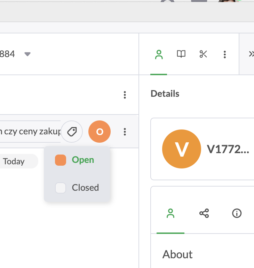Open the share icon tab under the contact card
Screen dimensions: 254x268
[x=204, y=213]
